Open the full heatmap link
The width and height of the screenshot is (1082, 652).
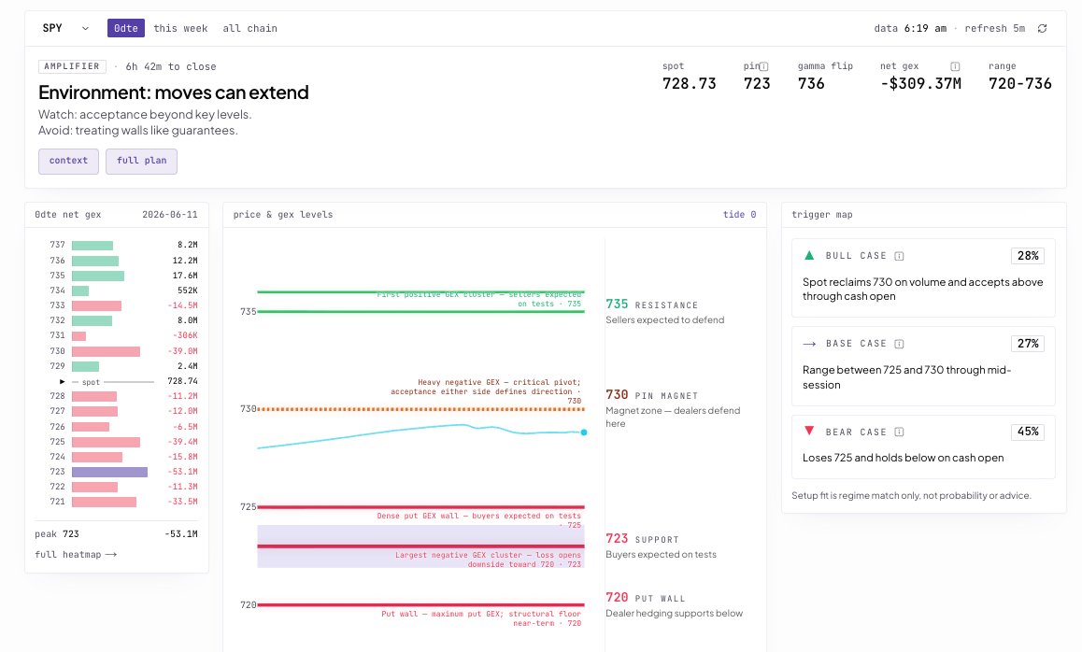[x=76, y=554]
